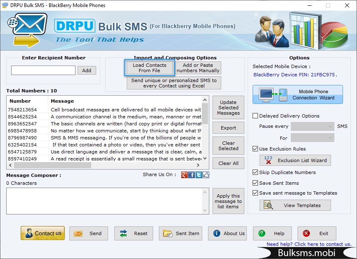Click the Message Composer scroll up arrow
The height and width of the screenshot is (259, 357).
coord(205,192)
